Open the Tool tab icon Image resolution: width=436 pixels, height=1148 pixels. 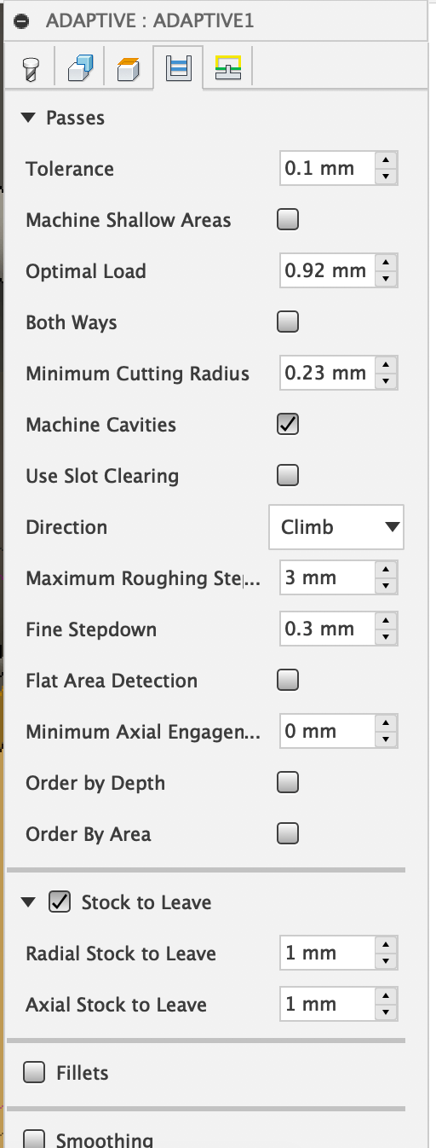click(28, 68)
